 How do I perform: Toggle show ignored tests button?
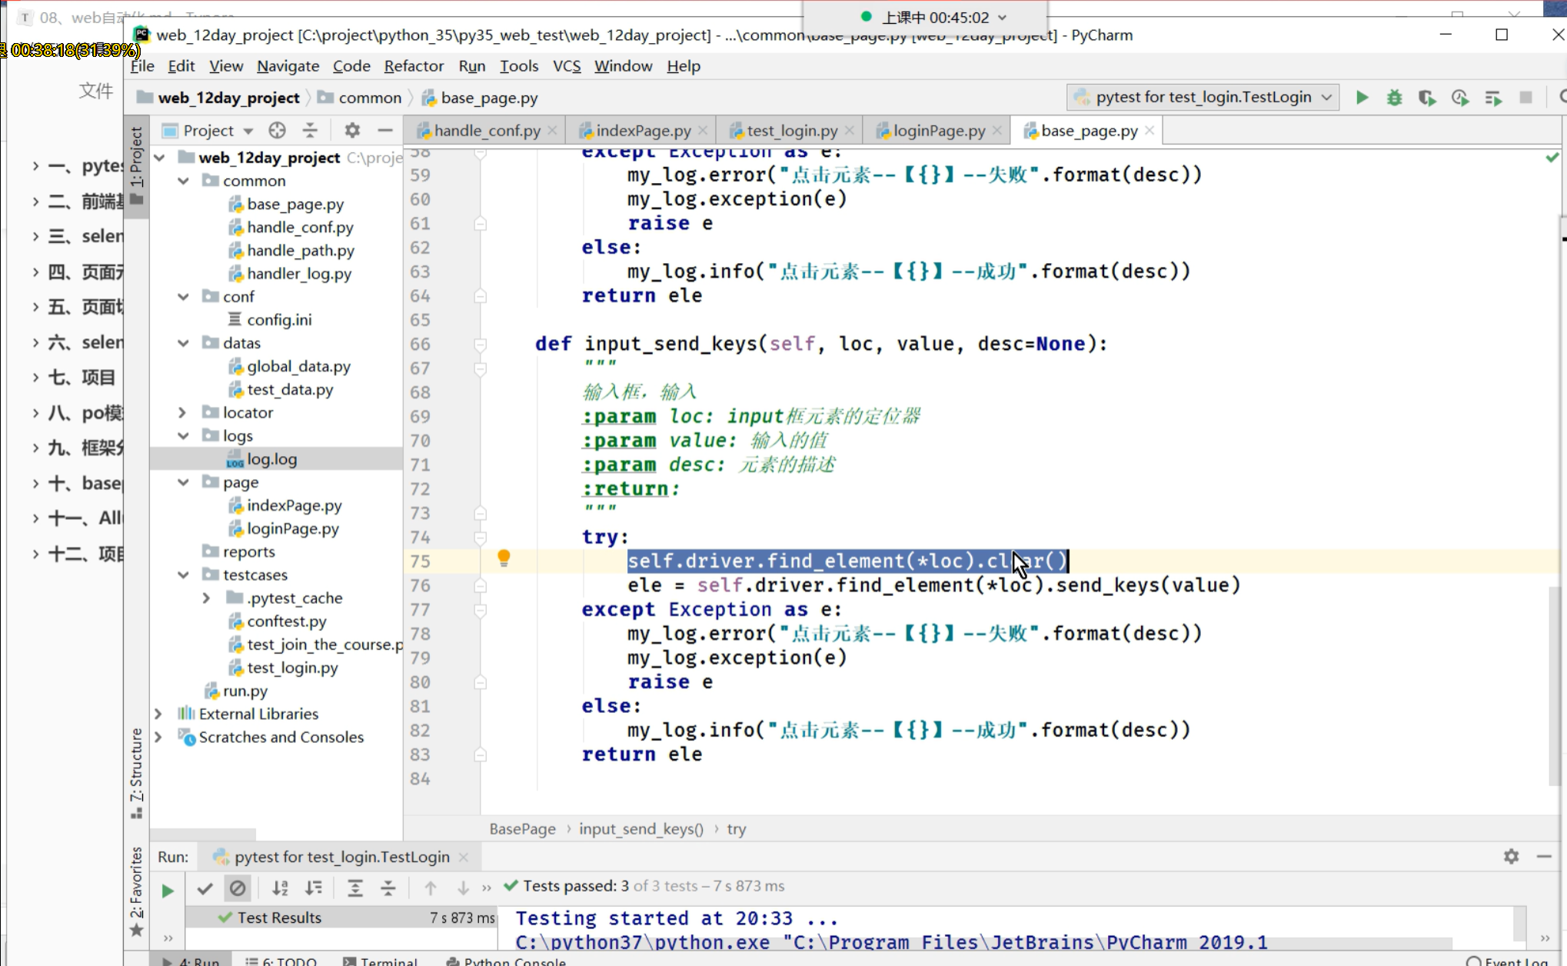(x=238, y=888)
